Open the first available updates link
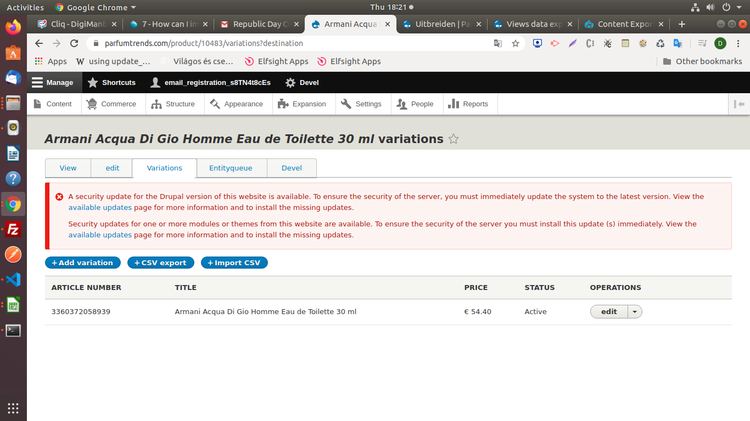 point(100,208)
